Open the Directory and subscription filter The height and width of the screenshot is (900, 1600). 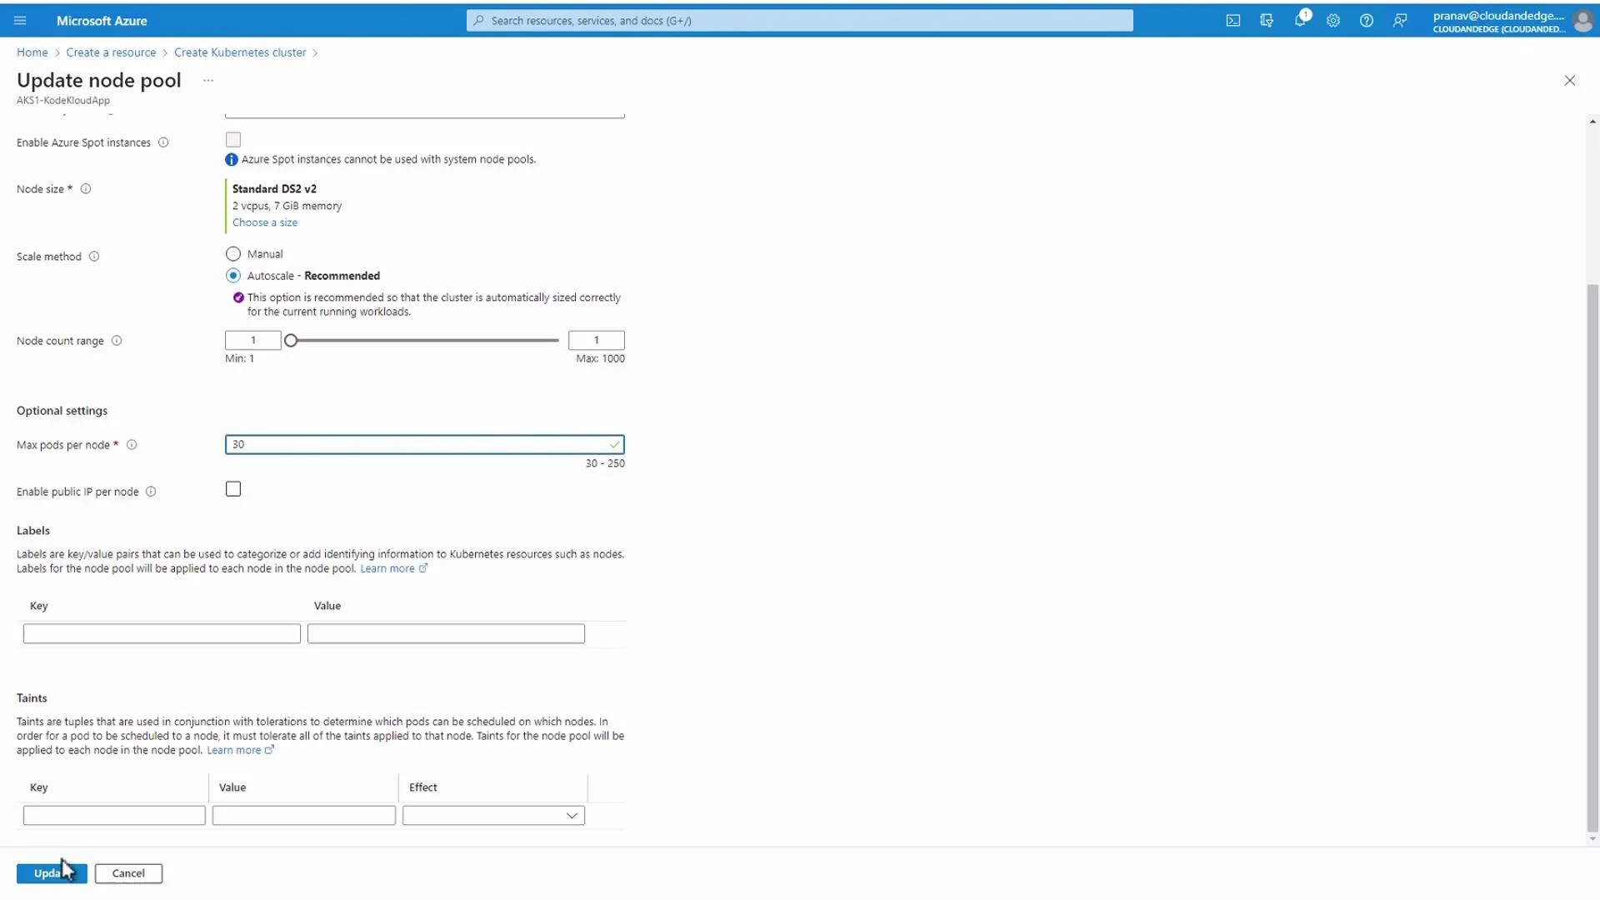pyautogui.click(x=1267, y=20)
